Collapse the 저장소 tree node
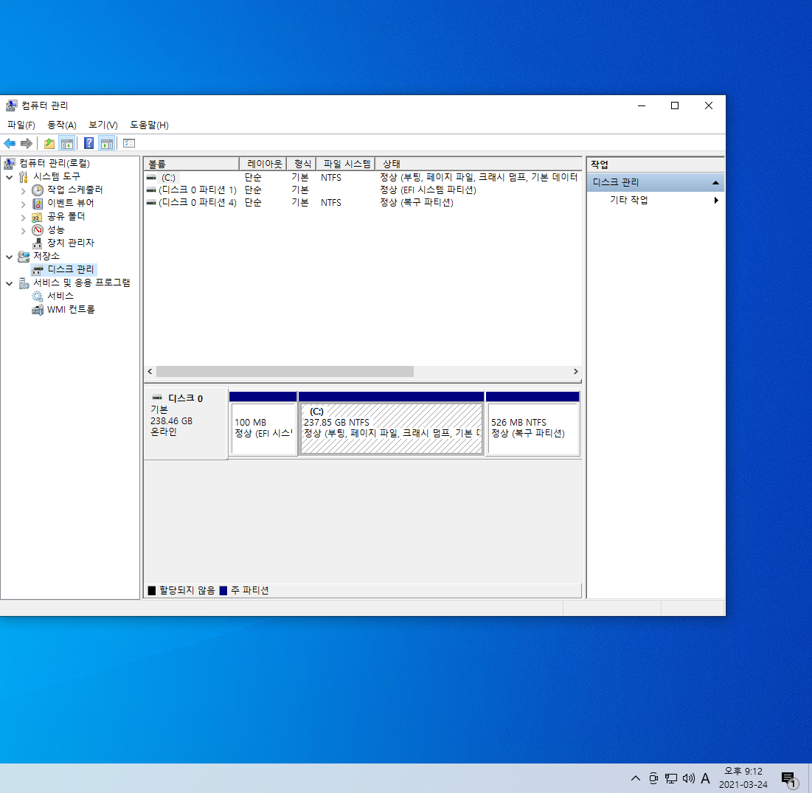Viewport: 812px width, 793px height. [10, 257]
